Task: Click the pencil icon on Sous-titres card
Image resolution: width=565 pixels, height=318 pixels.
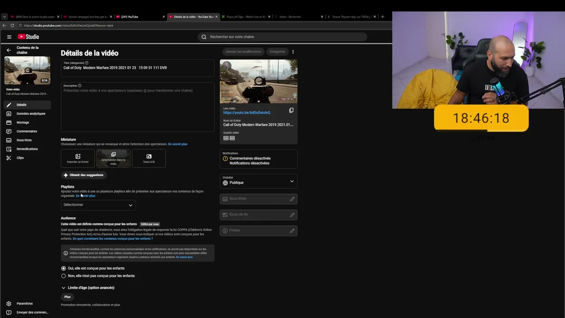Action: coord(292,199)
